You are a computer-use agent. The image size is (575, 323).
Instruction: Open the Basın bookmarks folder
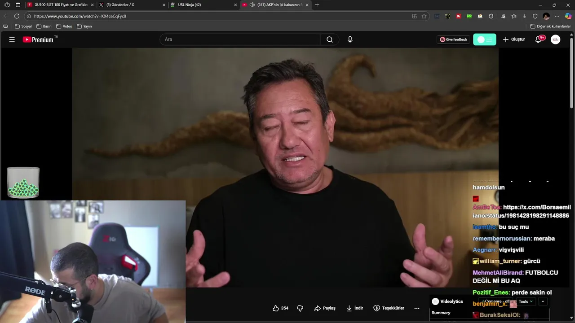[x=44, y=26]
